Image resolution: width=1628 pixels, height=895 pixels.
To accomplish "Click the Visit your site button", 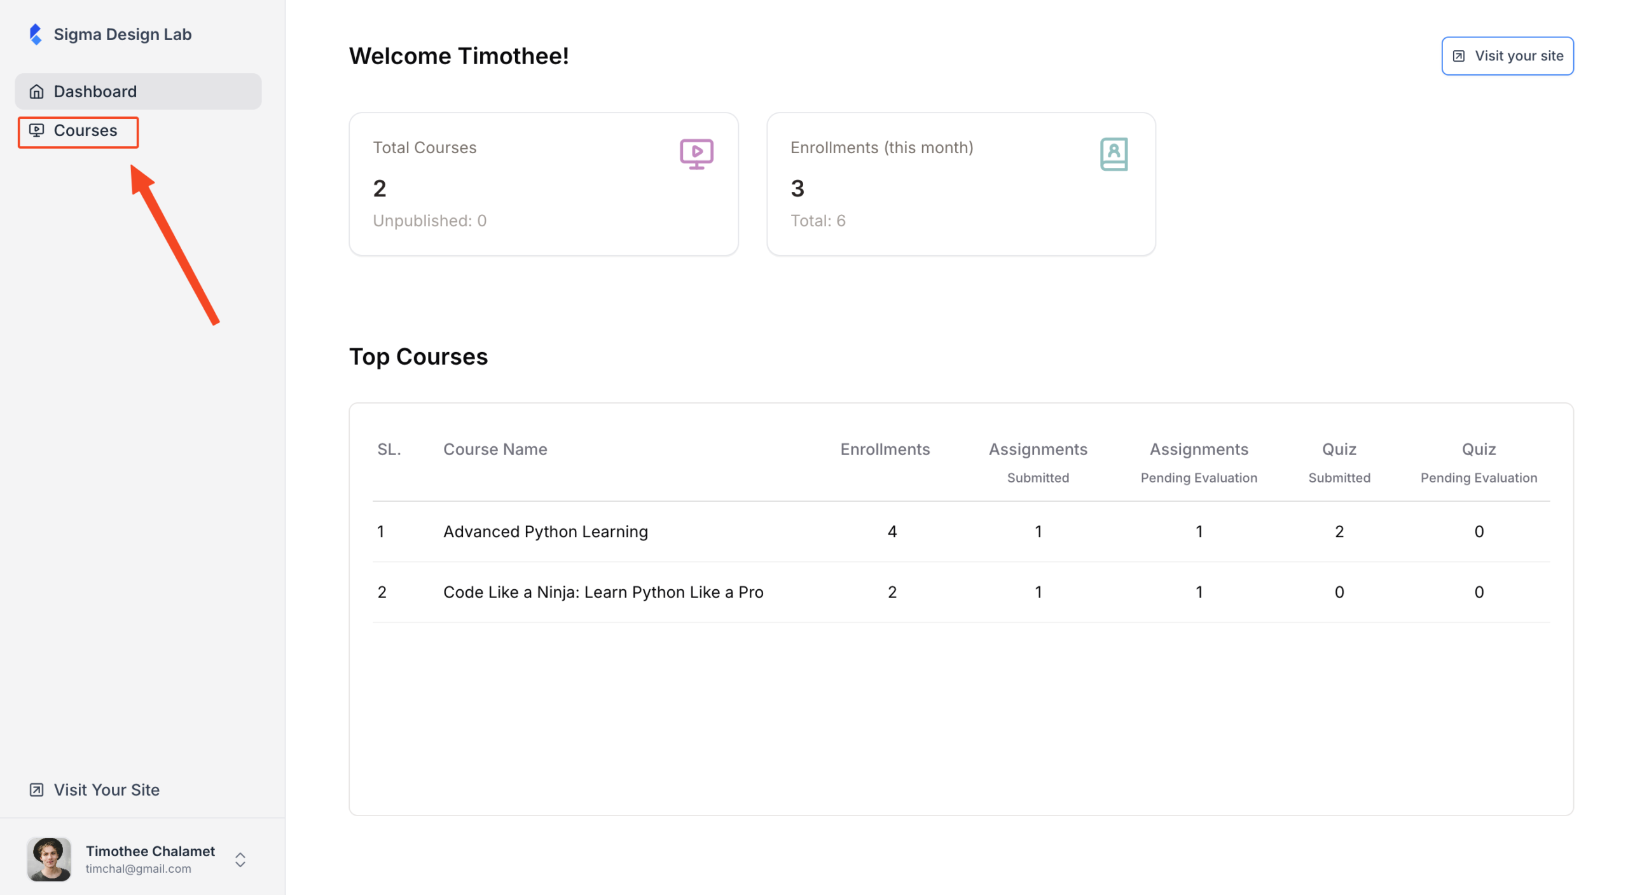I will click(x=1507, y=56).
